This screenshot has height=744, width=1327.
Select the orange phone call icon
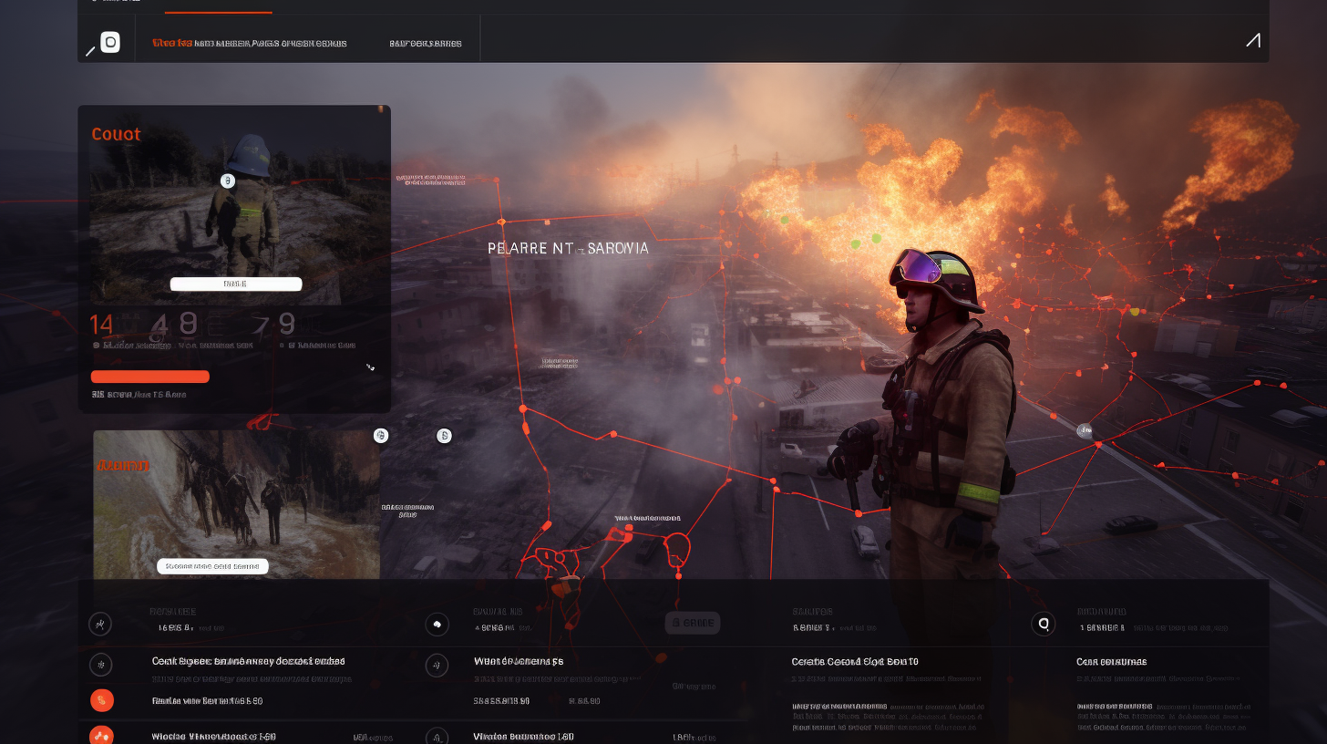102,700
